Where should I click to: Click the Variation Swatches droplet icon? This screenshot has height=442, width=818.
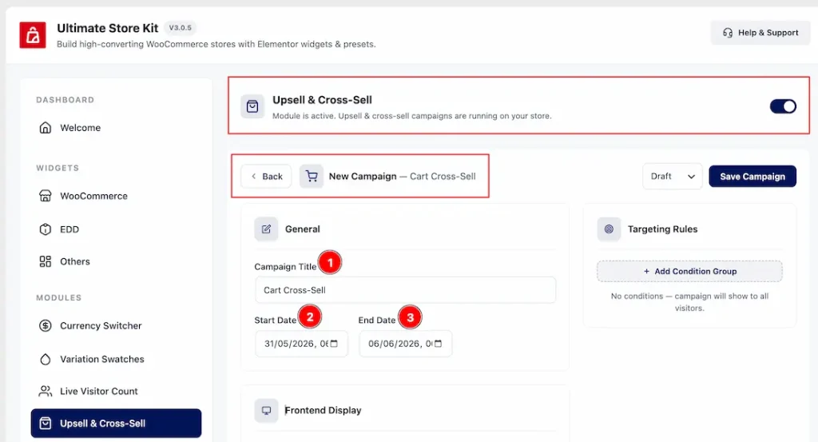point(46,359)
